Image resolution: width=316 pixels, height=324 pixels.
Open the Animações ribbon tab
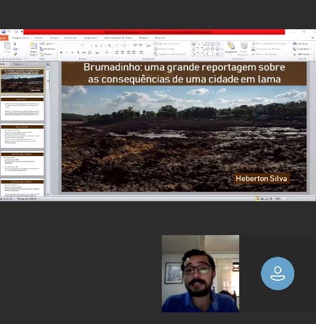[x=91, y=38]
